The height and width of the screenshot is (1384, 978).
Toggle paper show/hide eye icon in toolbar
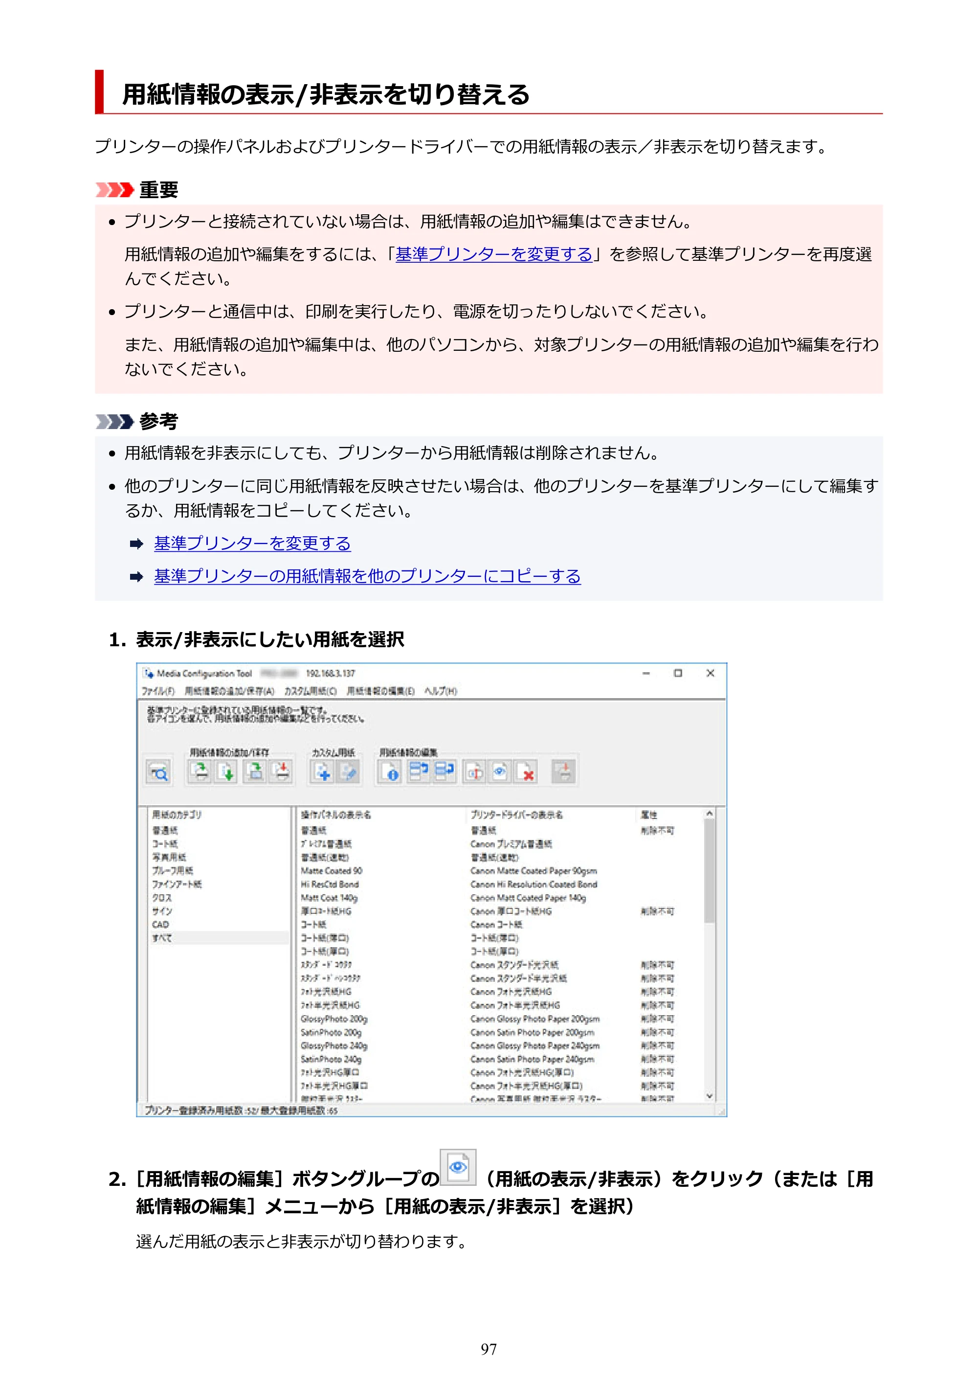tap(500, 771)
